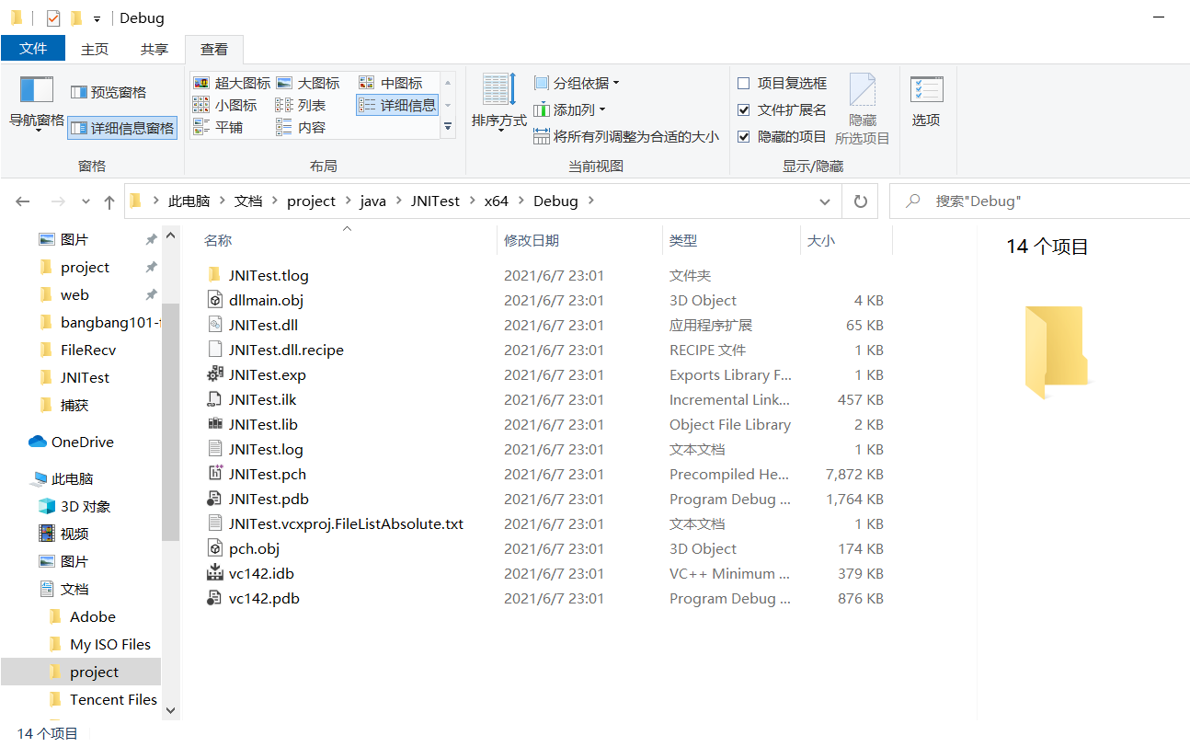Image resolution: width=1190 pixels, height=747 pixels.
Task: Select tiles (平铺) layout
Action: pos(218,127)
